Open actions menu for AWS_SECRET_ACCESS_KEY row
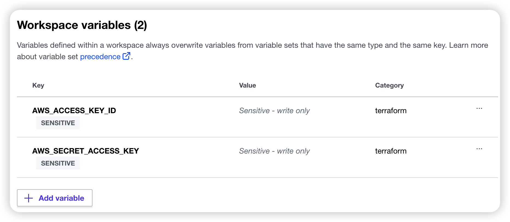Image resolution: width=510 pixels, height=222 pixels. pyautogui.click(x=479, y=149)
